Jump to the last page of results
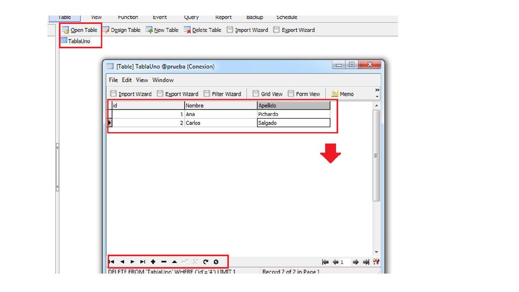This screenshot has width=519, height=292. coord(366,262)
